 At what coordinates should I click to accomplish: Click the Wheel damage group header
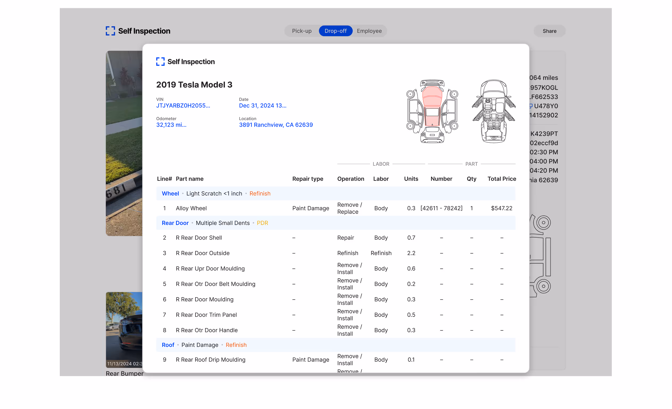(x=170, y=194)
